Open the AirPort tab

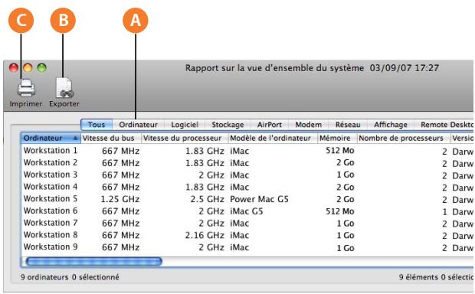click(x=270, y=125)
